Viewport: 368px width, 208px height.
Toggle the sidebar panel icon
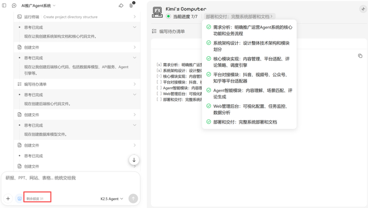click(x=4, y=5)
